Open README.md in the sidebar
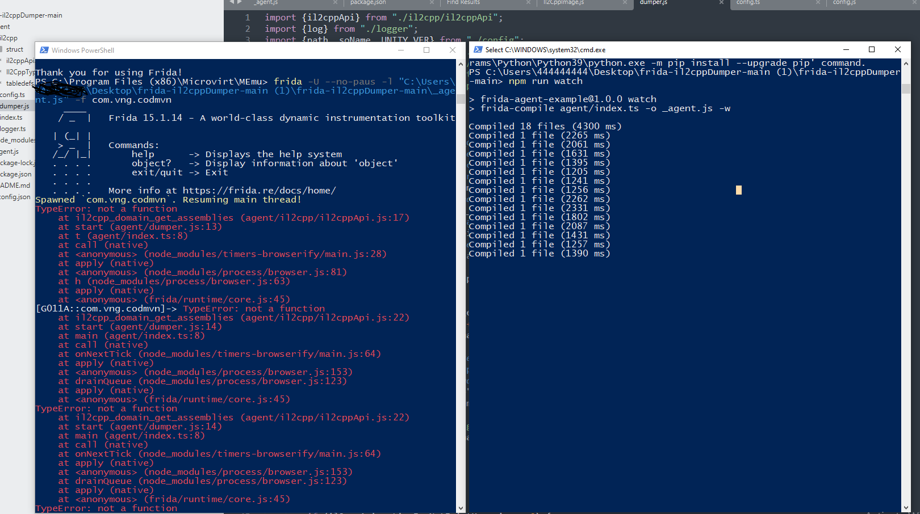920x514 pixels. click(15, 186)
